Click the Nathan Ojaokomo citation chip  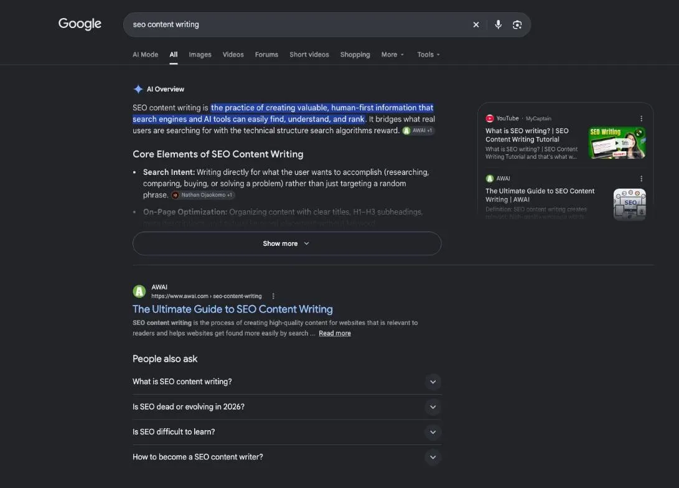[x=203, y=195]
